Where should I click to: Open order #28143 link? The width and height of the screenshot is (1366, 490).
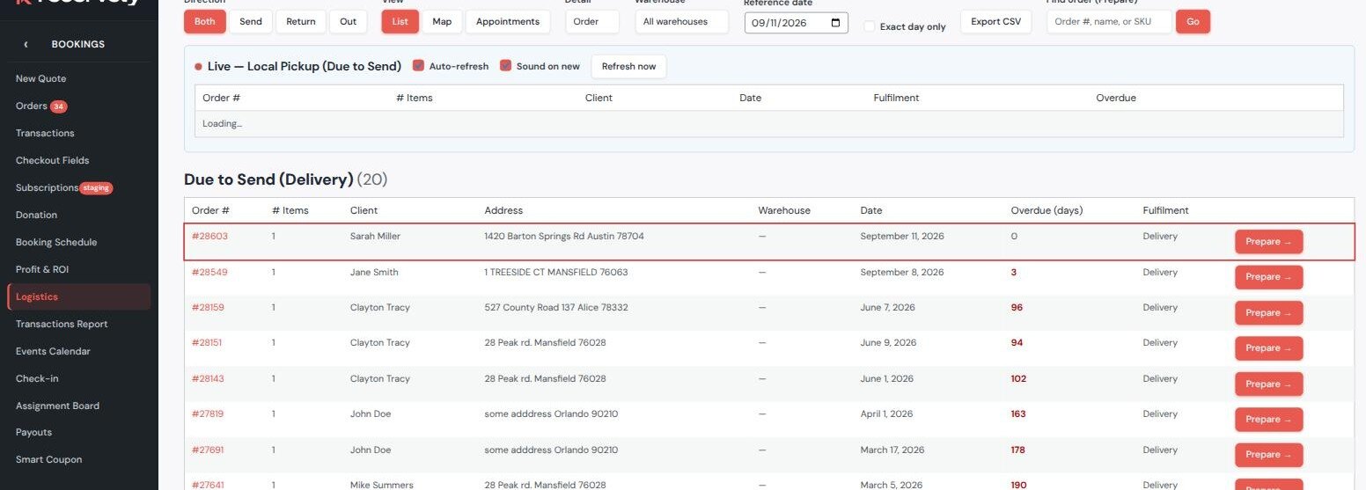click(x=208, y=378)
